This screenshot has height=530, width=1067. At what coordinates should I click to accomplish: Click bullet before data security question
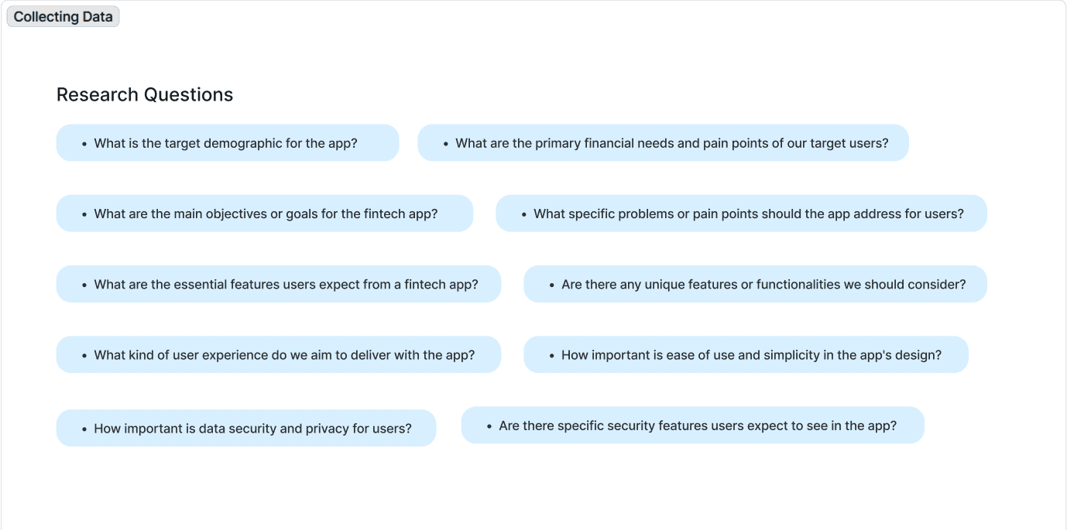[x=84, y=429]
